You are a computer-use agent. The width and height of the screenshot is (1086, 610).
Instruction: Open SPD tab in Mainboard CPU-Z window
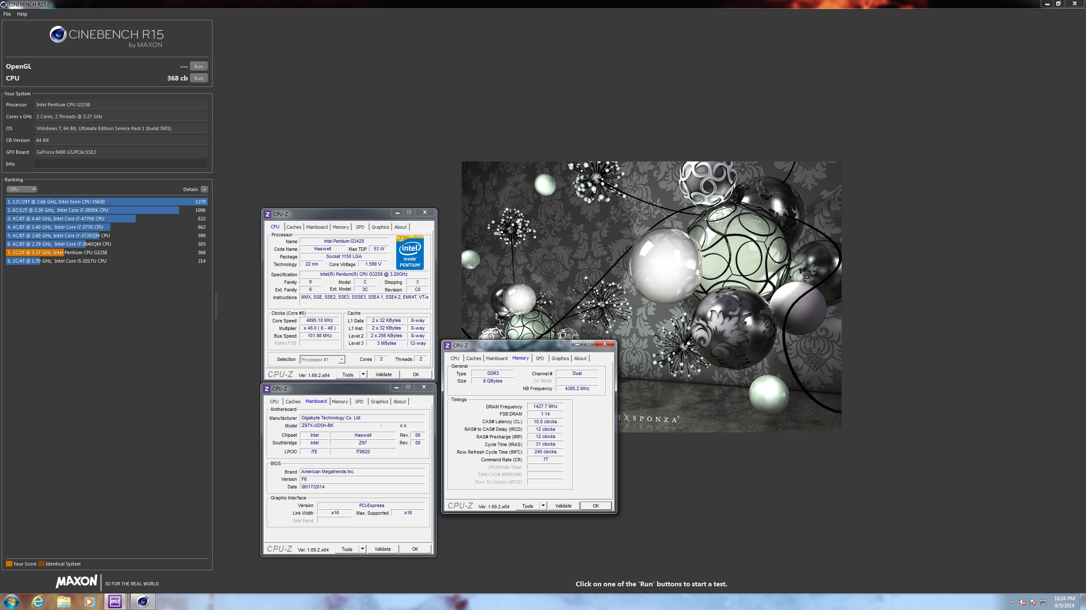359,402
